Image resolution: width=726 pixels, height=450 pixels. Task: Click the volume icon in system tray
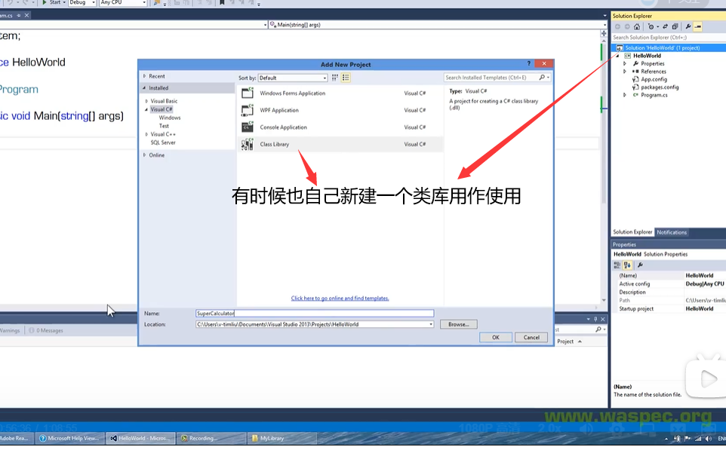tap(709, 439)
